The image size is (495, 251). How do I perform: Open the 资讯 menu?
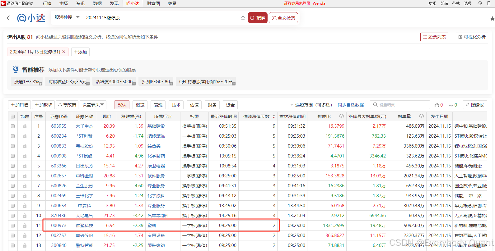81,3
